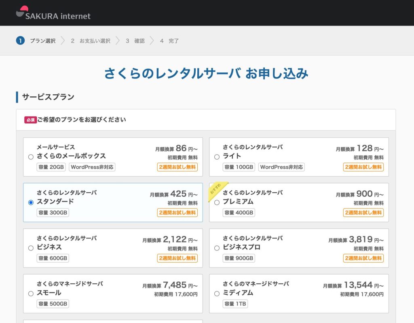This screenshot has height=323, width=414.
Task: Select the ミディアム managed server radio
Action: [x=217, y=293]
